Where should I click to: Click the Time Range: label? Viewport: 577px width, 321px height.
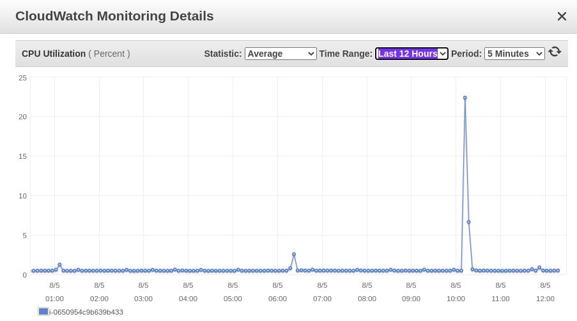[x=346, y=54]
